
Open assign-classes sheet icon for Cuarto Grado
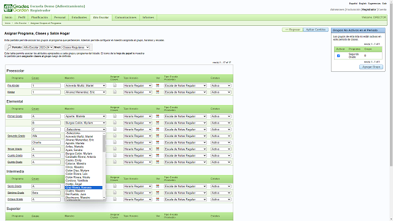(115, 155)
